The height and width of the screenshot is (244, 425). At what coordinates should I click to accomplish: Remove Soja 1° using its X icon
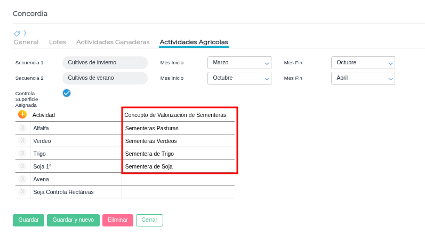[22, 166]
